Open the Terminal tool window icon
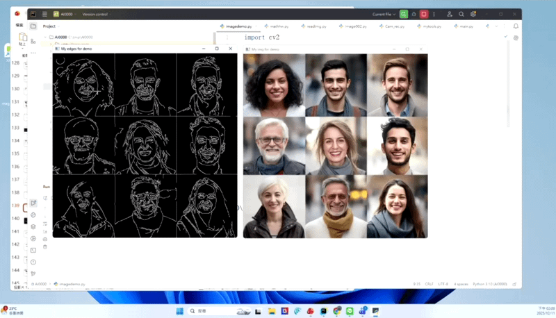Image resolution: width=556 pixels, height=318 pixels. click(x=33, y=250)
